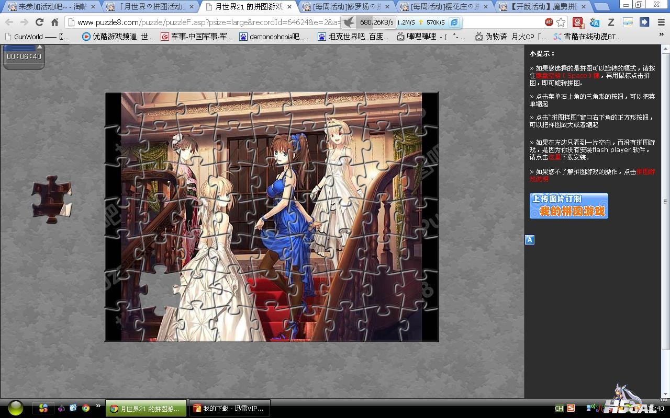Pick up the loose puzzle piece on left
This screenshot has width=670, height=418.
tap(51, 200)
